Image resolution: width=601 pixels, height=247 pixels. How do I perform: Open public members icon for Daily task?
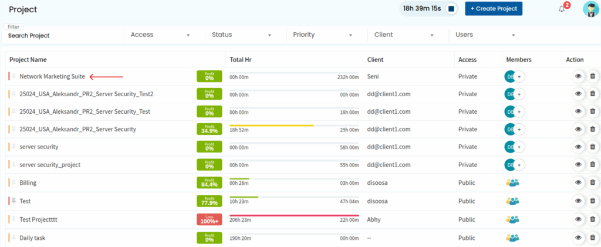pyautogui.click(x=512, y=238)
